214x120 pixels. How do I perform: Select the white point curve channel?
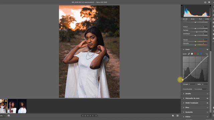[192, 54]
